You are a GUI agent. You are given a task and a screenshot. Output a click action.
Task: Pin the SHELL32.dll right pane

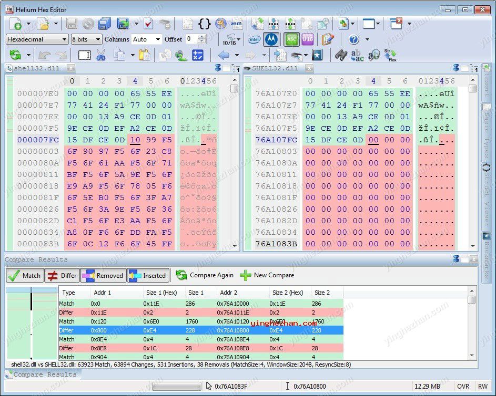456,68
